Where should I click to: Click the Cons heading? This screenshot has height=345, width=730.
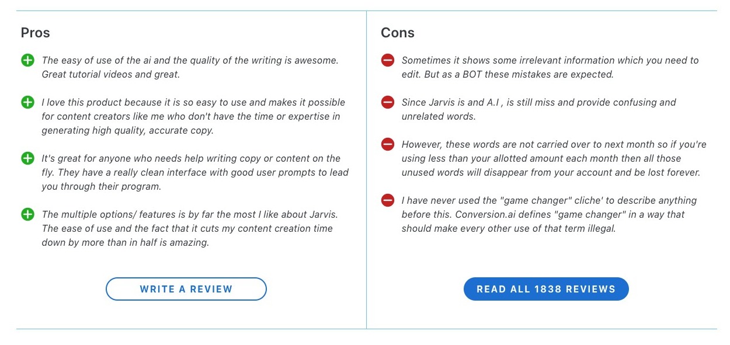tap(398, 33)
